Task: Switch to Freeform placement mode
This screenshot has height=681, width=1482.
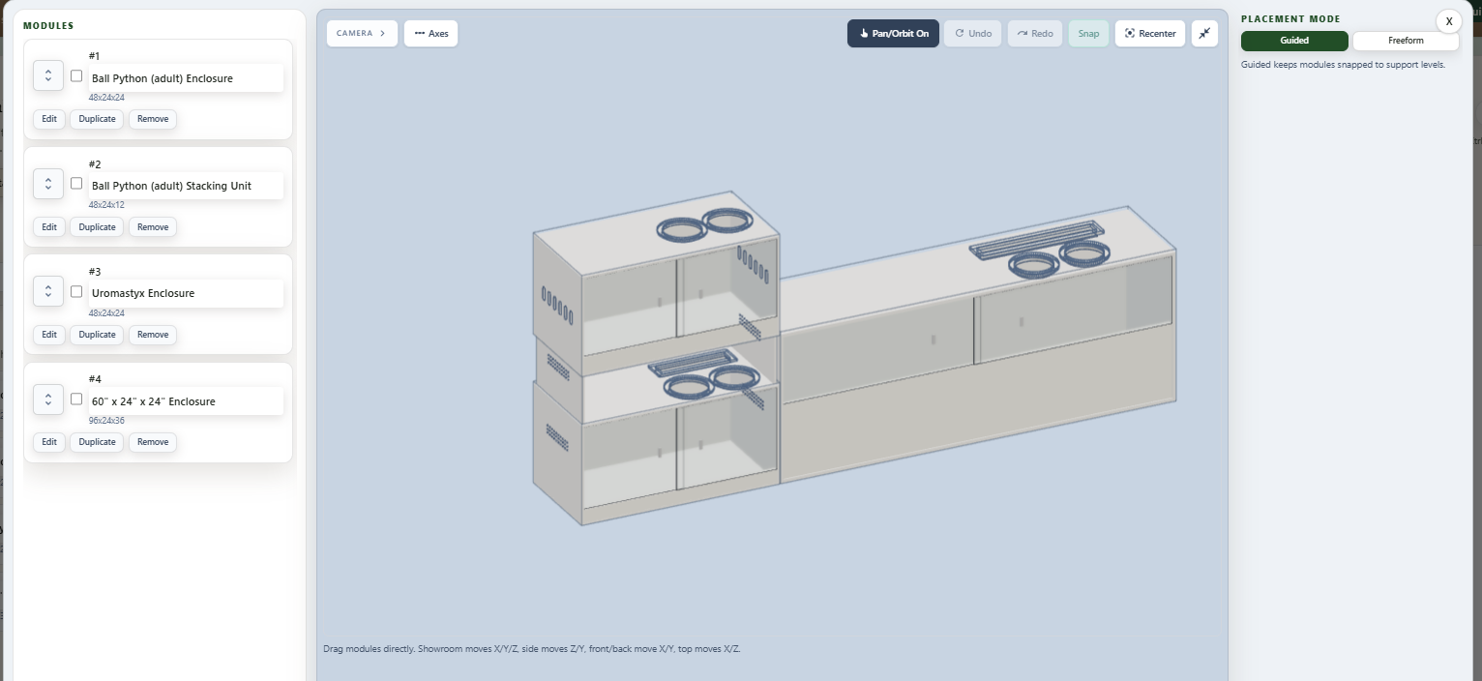Action: point(1406,41)
